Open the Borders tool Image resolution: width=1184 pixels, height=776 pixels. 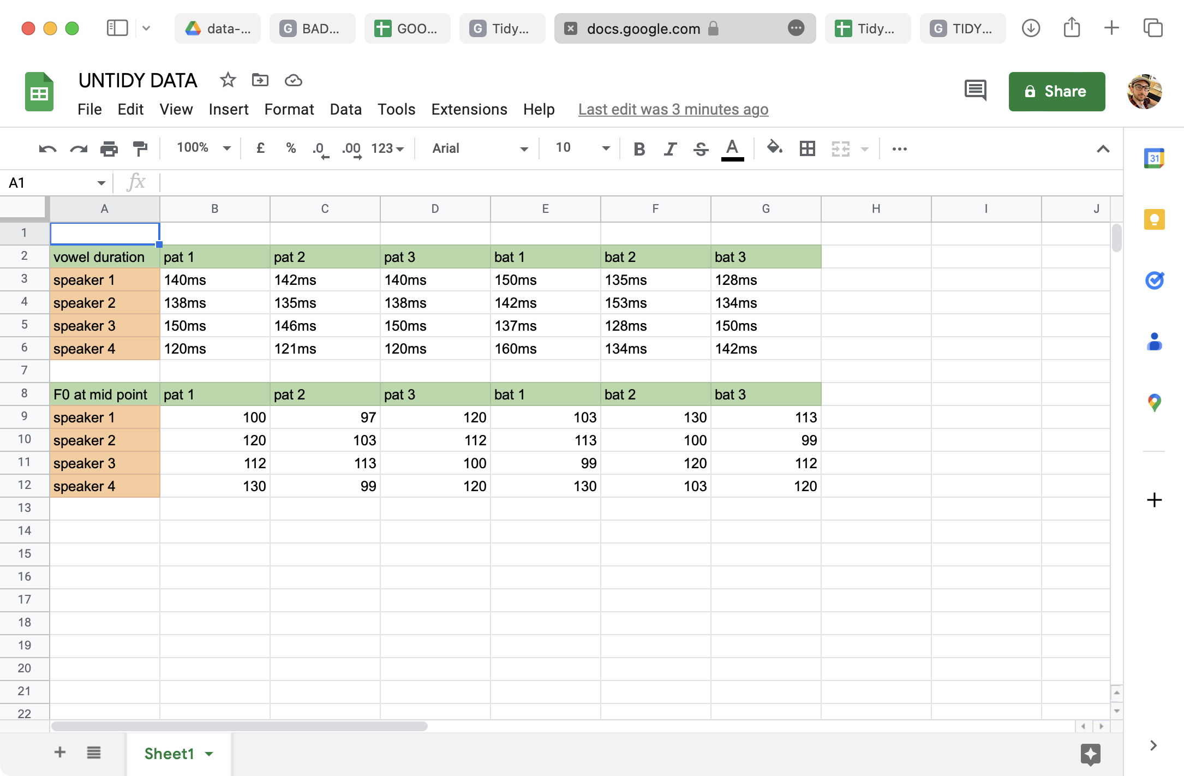pyautogui.click(x=807, y=148)
